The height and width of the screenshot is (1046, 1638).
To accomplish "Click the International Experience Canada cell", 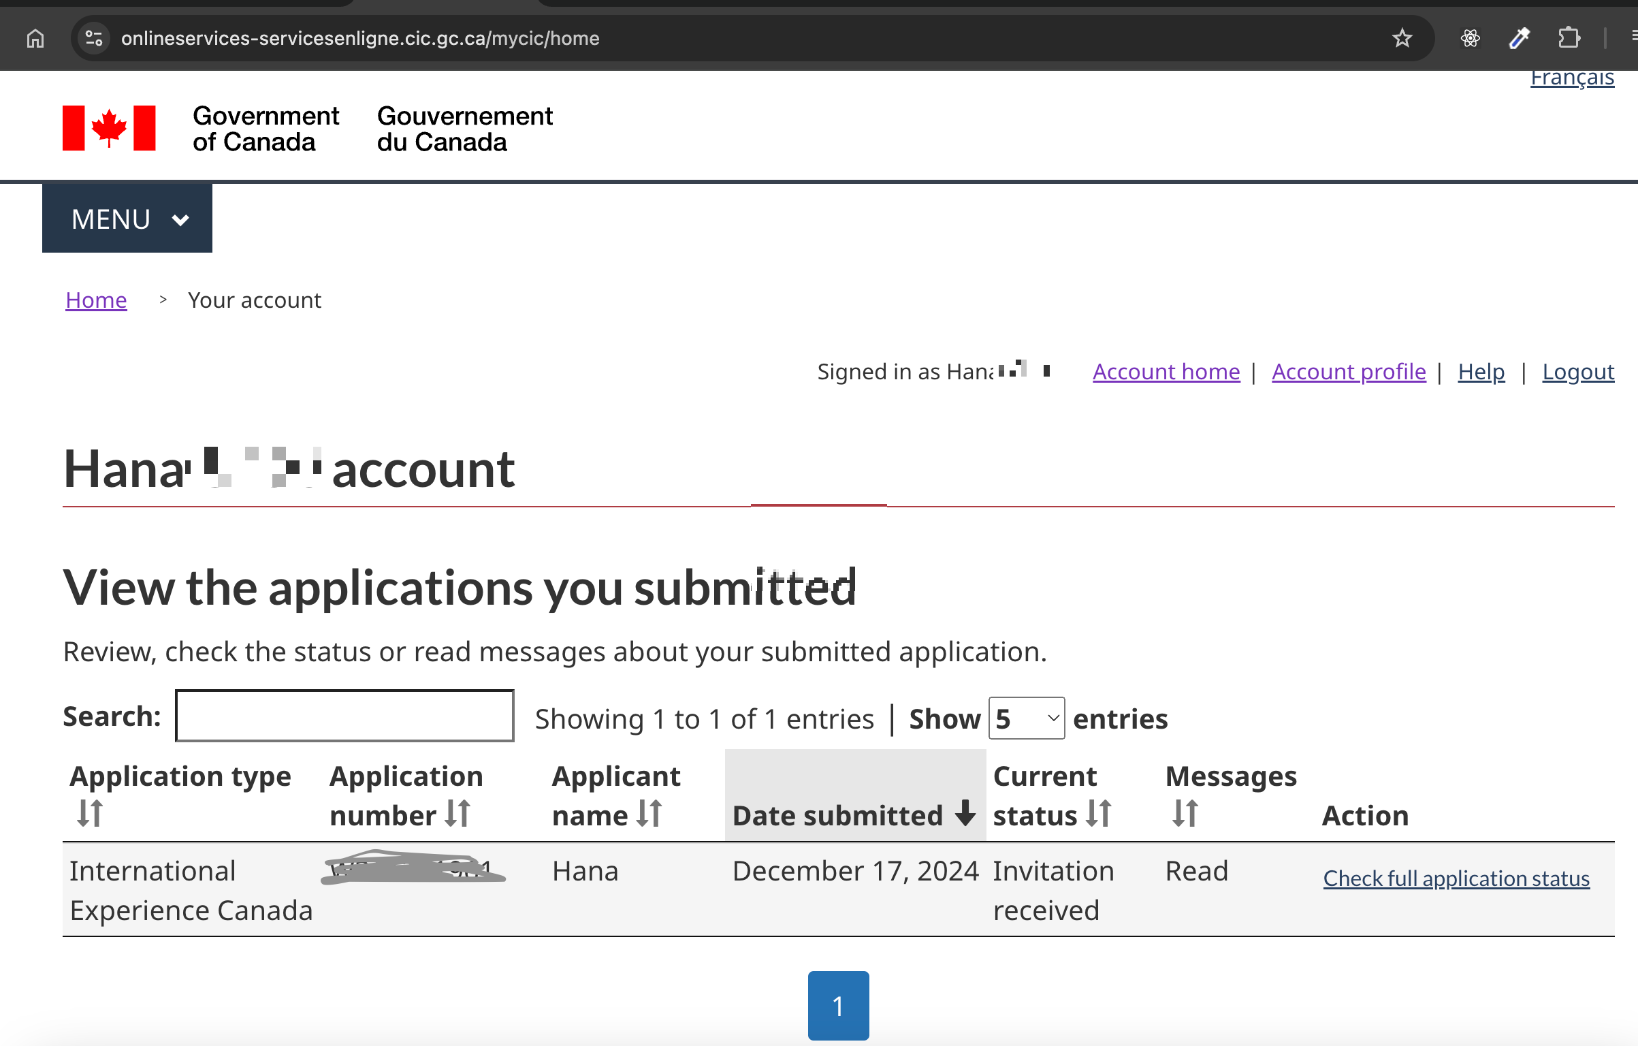I will pyautogui.click(x=191, y=891).
